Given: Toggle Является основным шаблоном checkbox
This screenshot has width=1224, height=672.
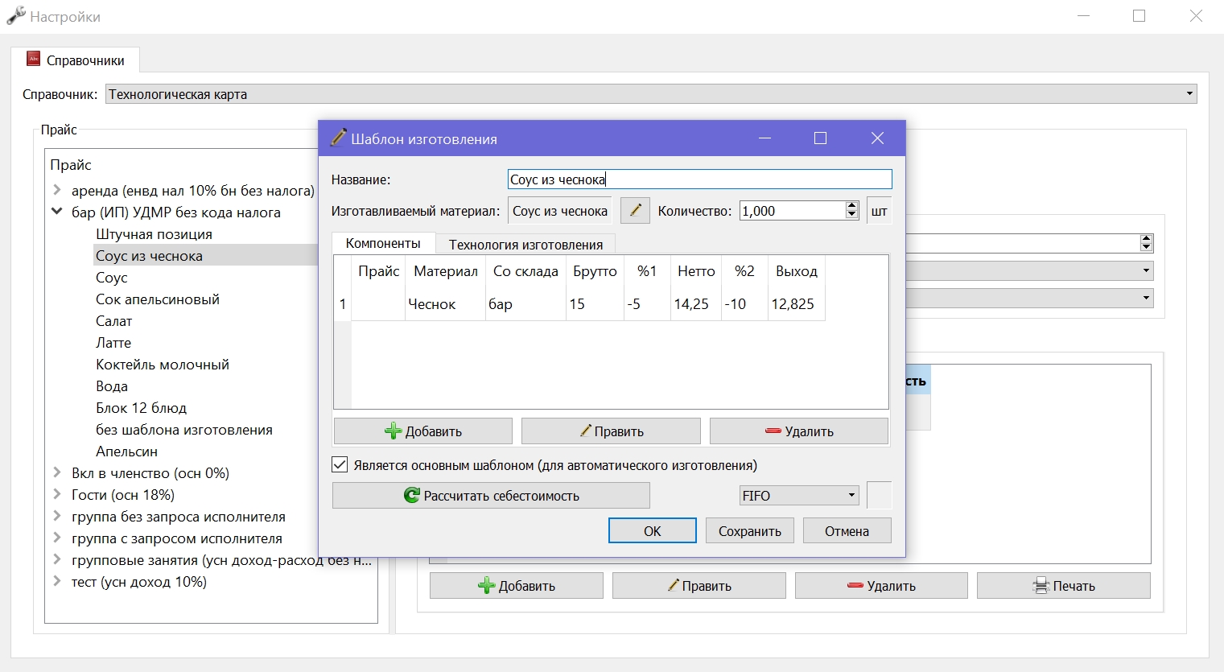Looking at the screenshot, I should (x=340, y=465).
